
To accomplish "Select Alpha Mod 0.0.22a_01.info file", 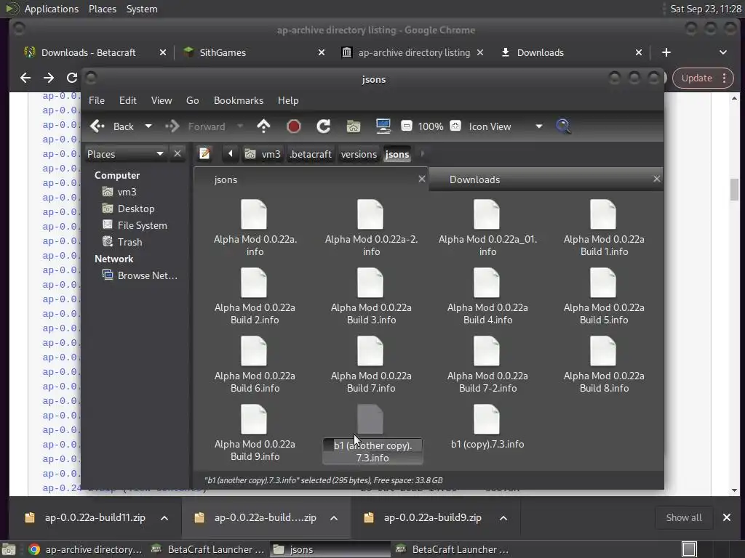I will (487, 228).
